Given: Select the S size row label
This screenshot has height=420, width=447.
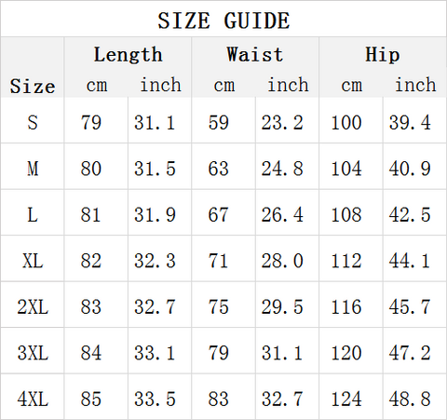Looking at the screenshot, I should [33, 122].
